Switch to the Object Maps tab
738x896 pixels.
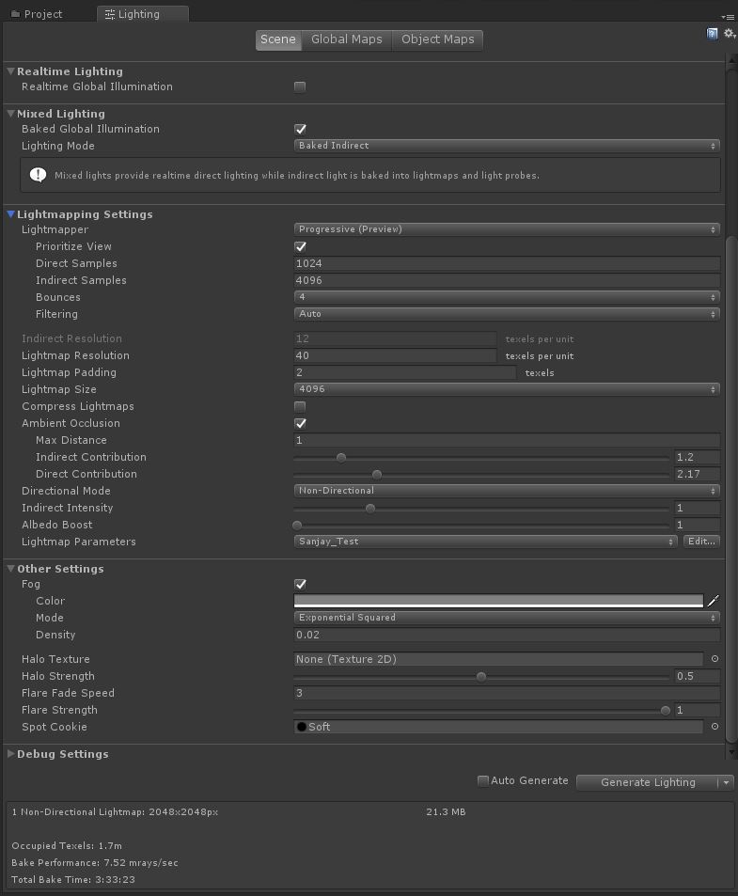coord(437,39)
